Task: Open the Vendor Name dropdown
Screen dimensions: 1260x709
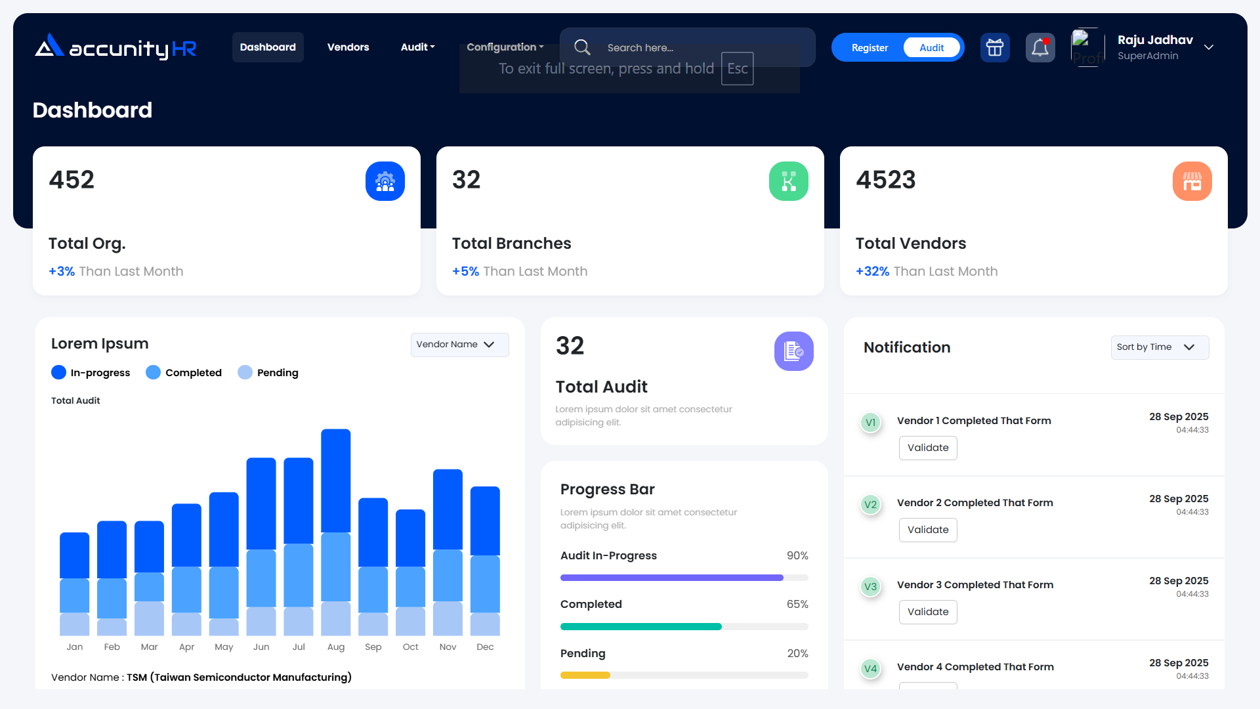Action: click(459, 345)
